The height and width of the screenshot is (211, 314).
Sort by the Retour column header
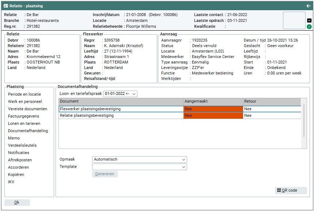tap(272, 101)
